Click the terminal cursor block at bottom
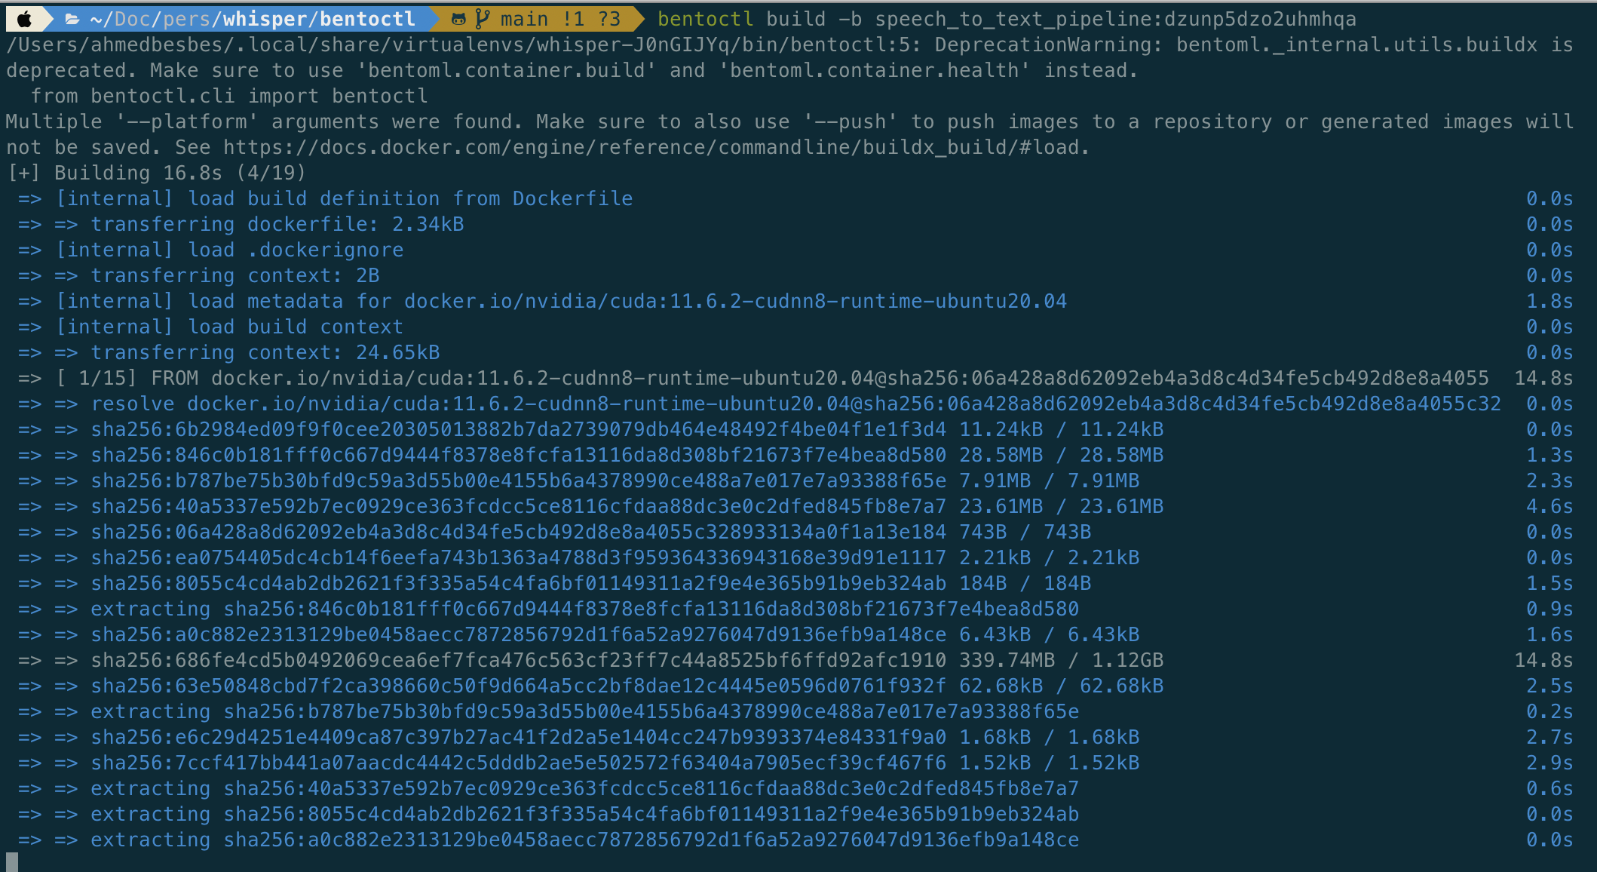Viewport: 1597px width, 872px height. coord(11,861)
